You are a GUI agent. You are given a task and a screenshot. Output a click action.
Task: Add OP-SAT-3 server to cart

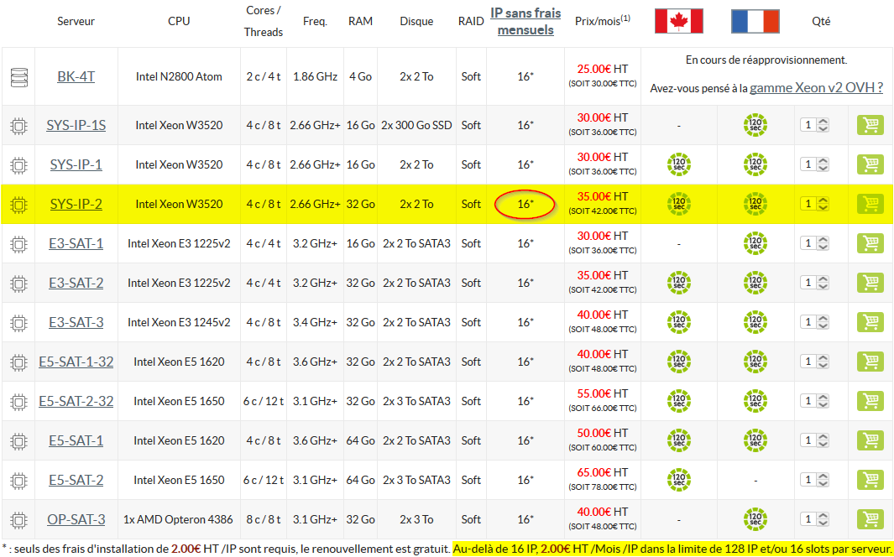[870, 519]
